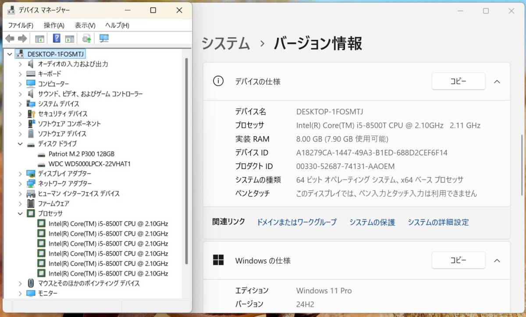Select the Patriot M.2 P300 128GB drive icon
This screenshot has width=526, height=317.
tap(42, 154)
